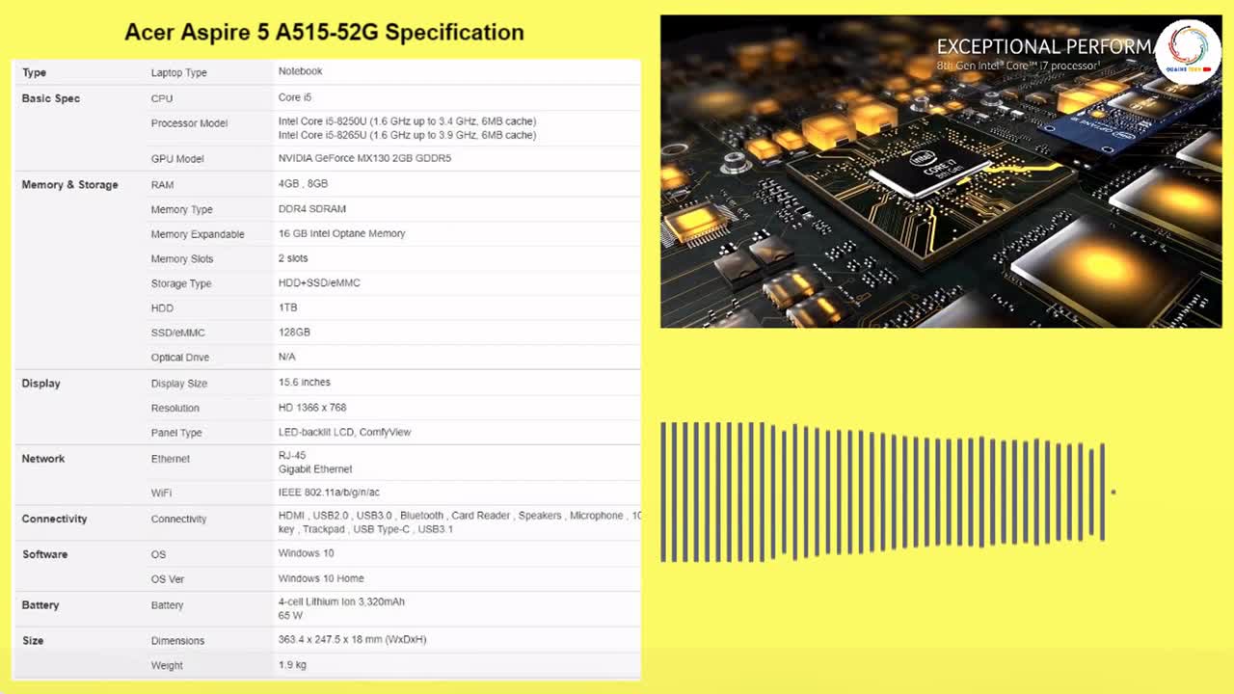Viewport: 1234px width, 694px height.
Task: Click the 'HDD+SSD/eMMC' value
Action: click(319, 283)
